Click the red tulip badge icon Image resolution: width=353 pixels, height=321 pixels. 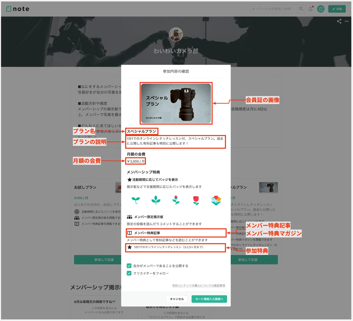tap(196, 200)
